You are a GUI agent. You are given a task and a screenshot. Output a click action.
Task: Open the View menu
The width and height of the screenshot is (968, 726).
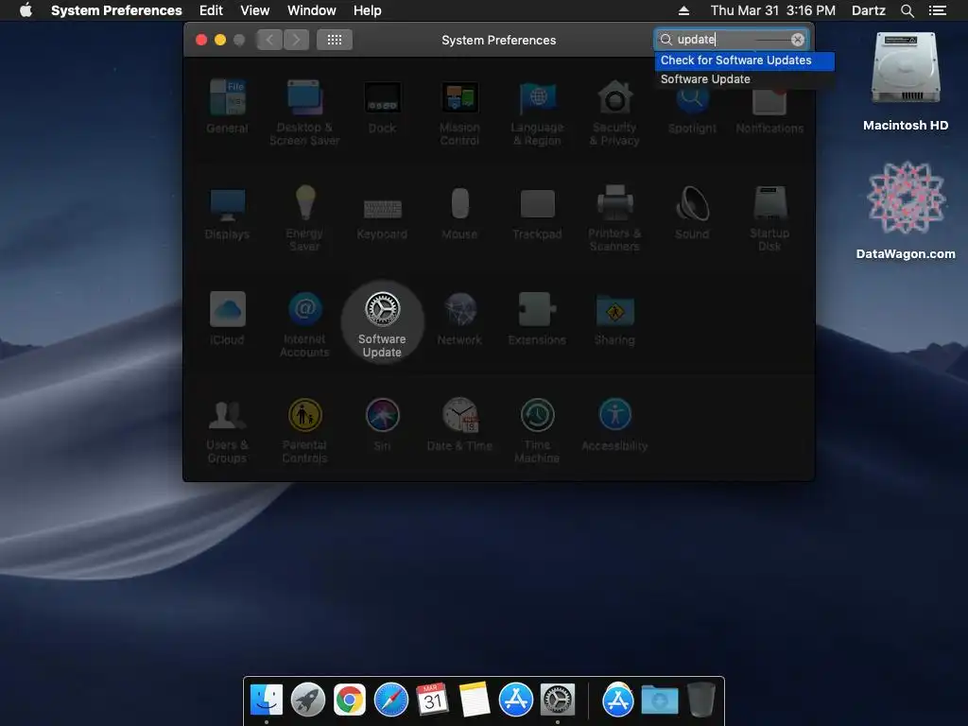point(255,10)
